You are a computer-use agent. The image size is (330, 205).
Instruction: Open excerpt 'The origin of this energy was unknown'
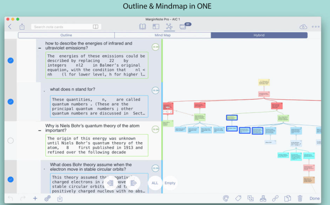pyautogui.click(x=97, y=145)
